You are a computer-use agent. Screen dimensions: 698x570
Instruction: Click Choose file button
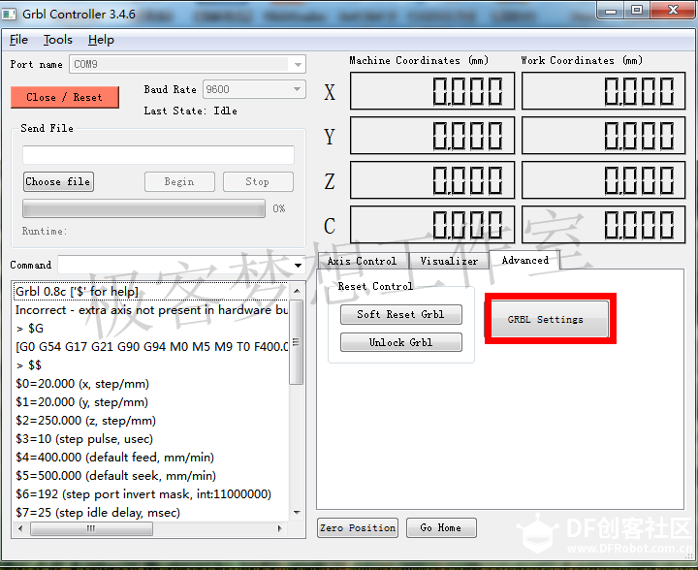58,181
